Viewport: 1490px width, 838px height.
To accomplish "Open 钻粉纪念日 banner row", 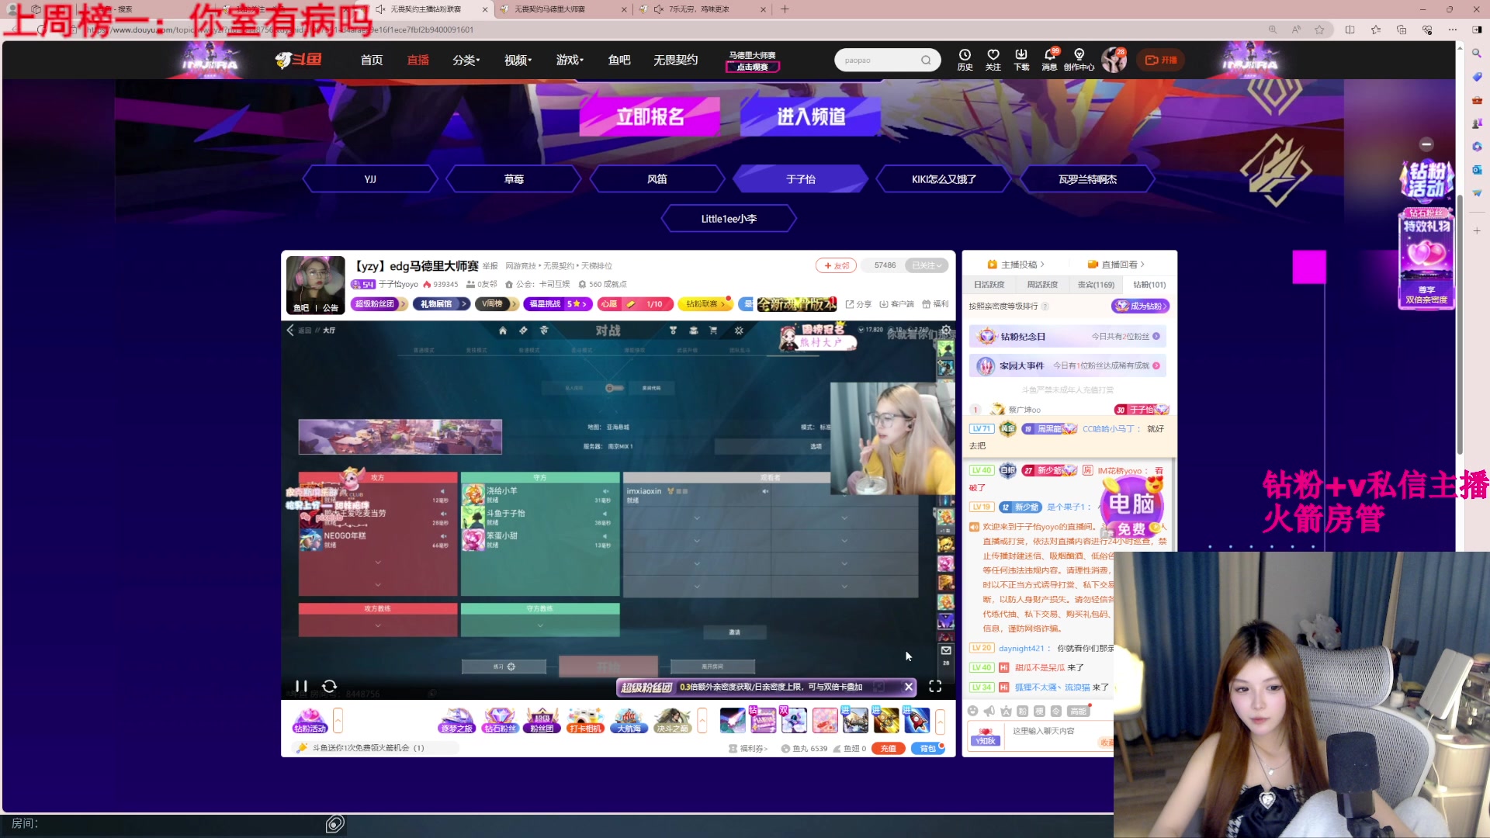I will pyautogui.click(x=1068, y=337).
